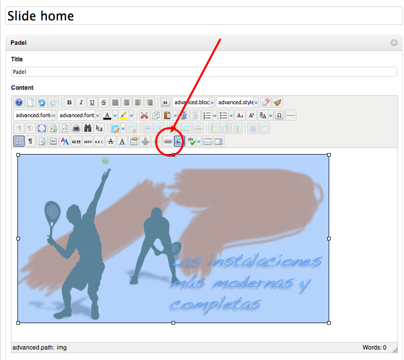Undo the last edit

[x=42, y=103]
